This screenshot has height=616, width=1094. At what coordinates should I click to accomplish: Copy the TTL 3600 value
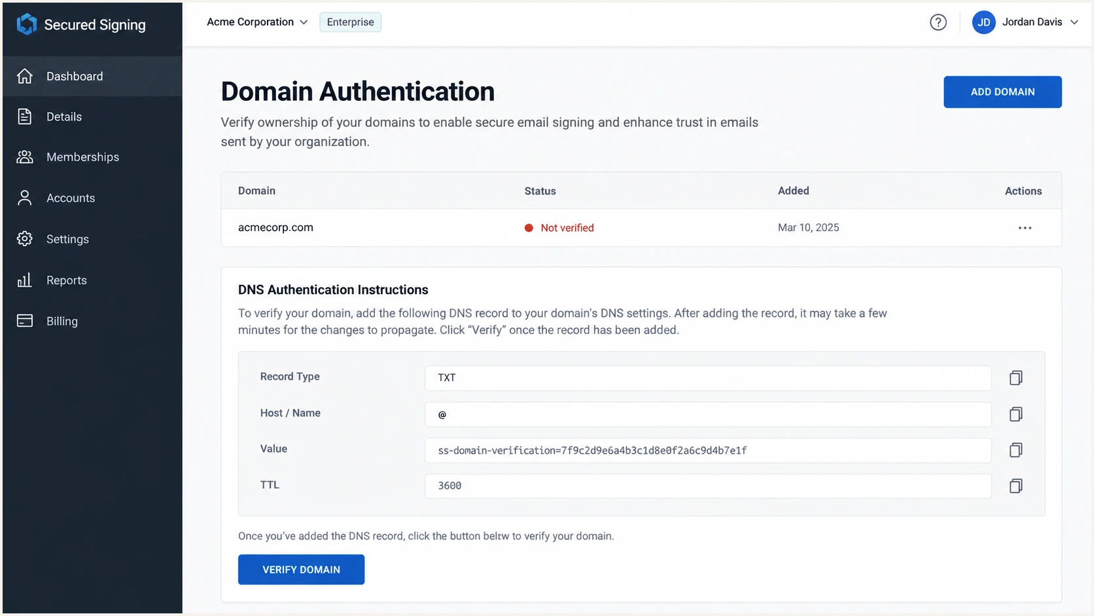point(1015,486)
